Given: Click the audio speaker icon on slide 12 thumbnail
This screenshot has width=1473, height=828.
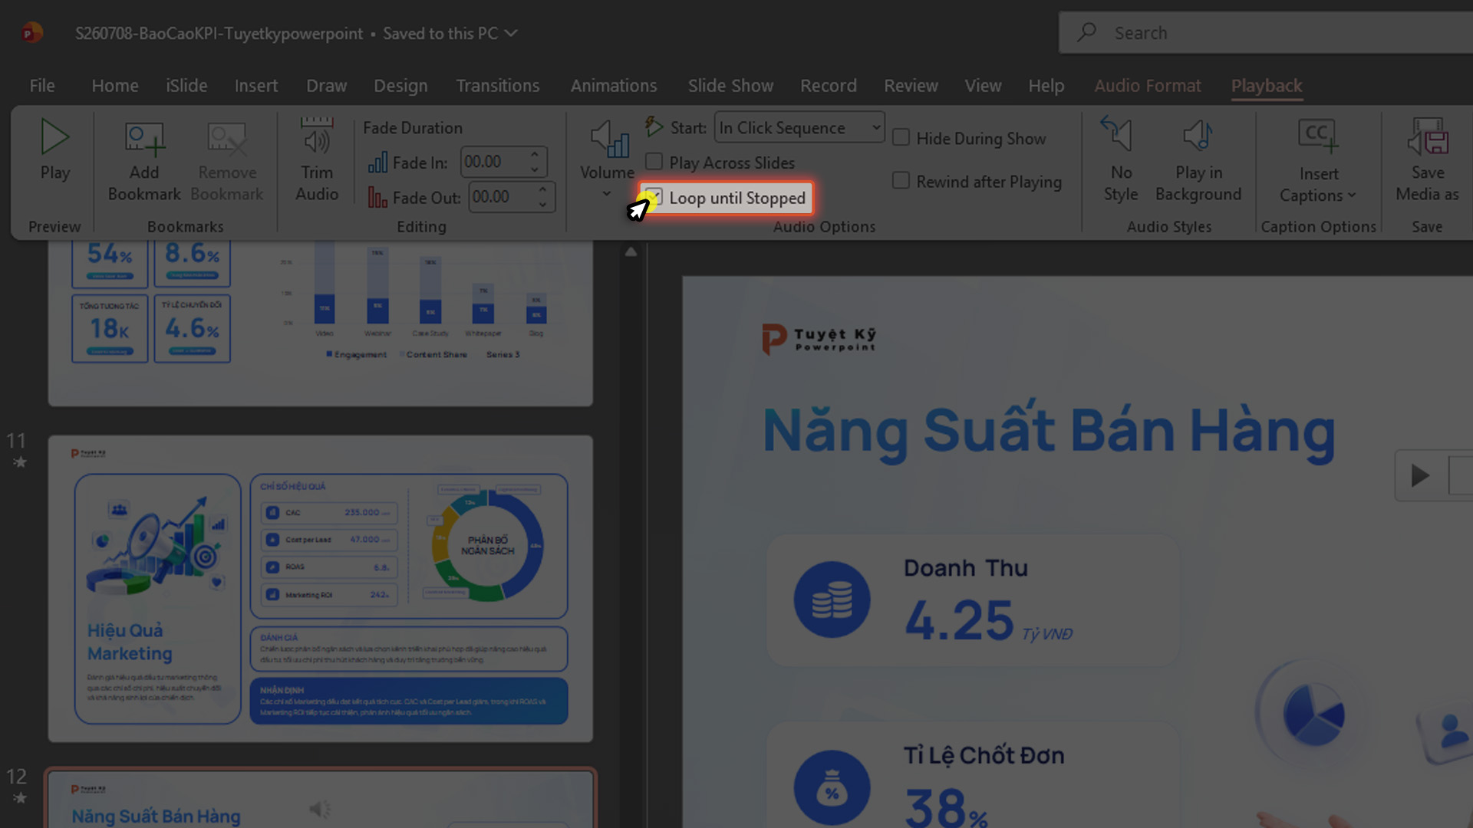Looking at the screenshot, I should coord(319,809).
